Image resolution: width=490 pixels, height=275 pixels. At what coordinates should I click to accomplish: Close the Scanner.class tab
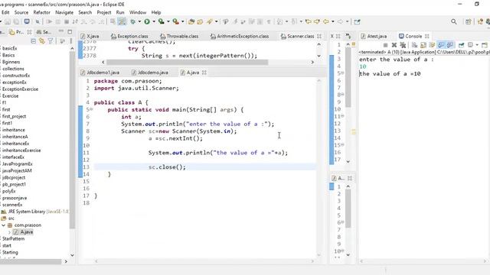[319, 36]
